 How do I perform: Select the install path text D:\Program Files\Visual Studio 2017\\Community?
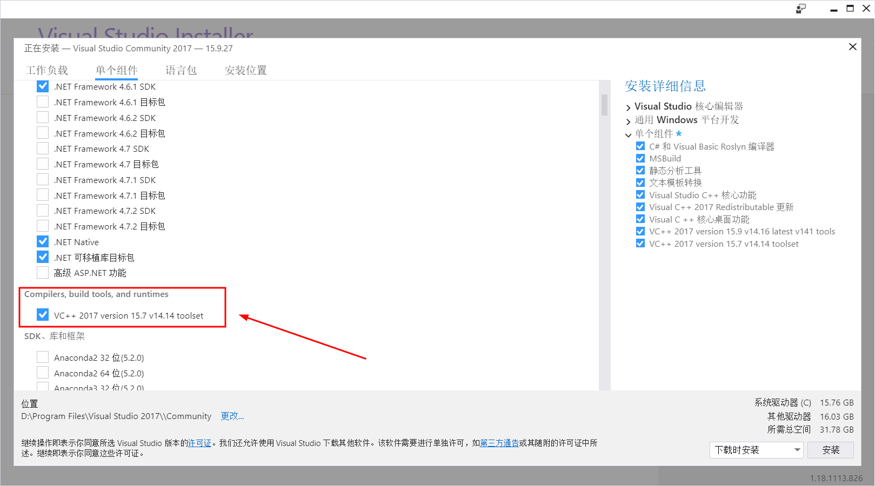(x=116, y=416)
